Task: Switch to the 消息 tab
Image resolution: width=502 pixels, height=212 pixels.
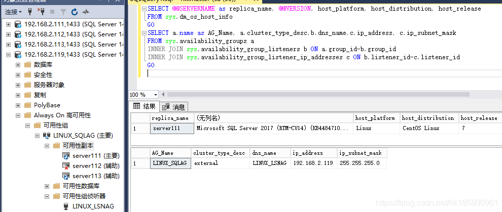Action: [173, 107]
